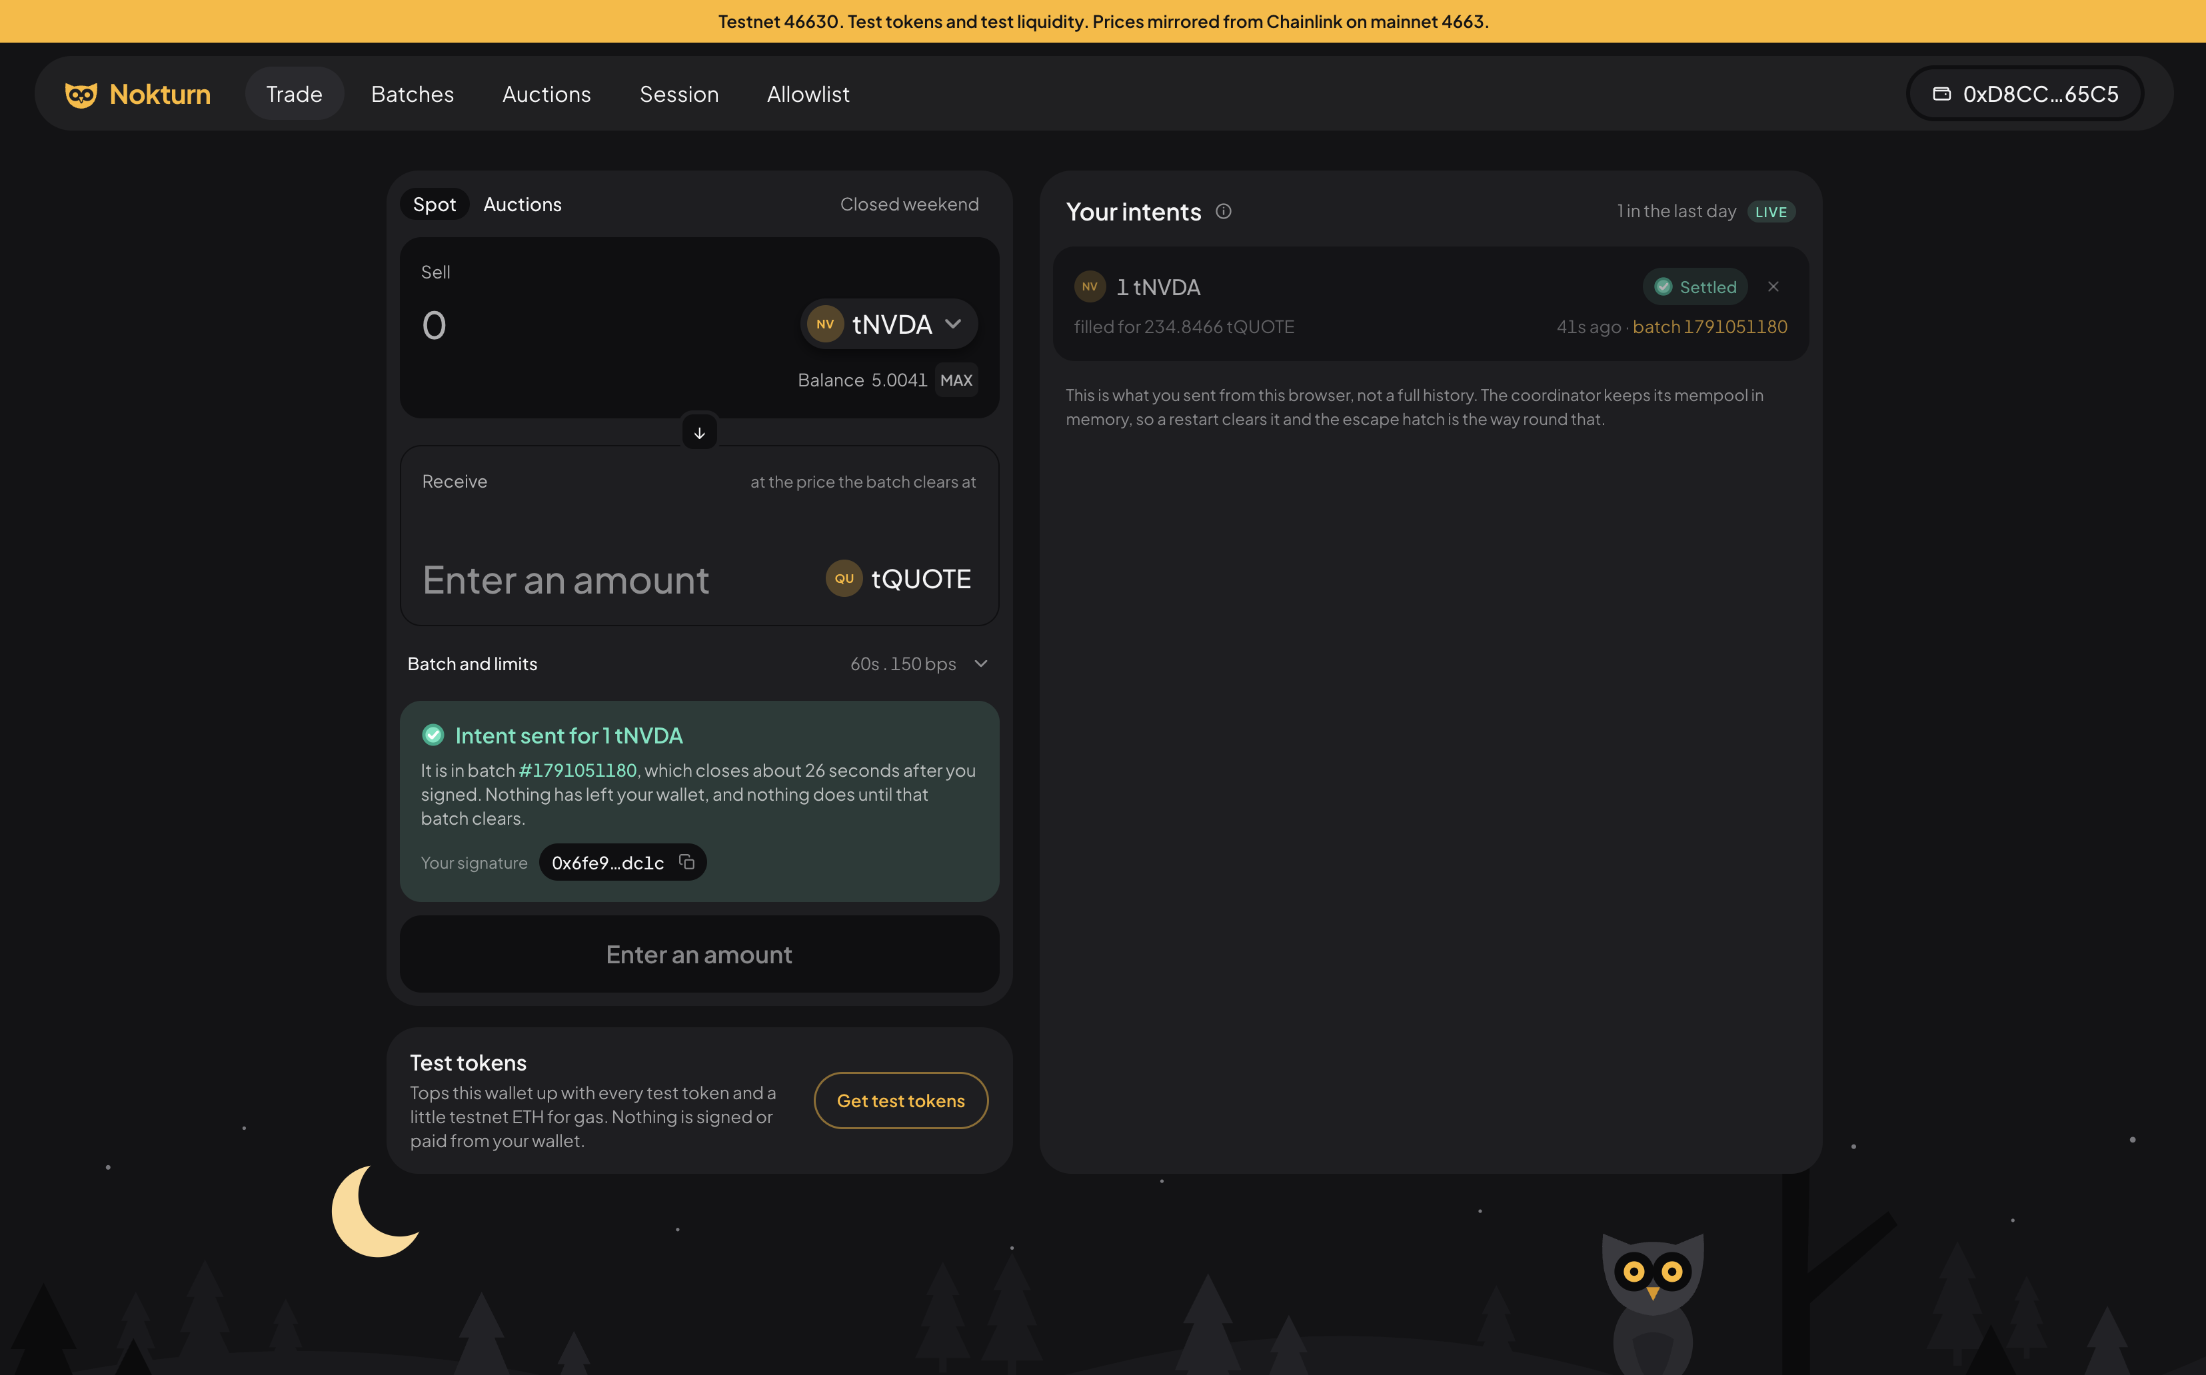Open Batches in the top navigation
The height and width of the screenshot is (1375, 2206).
[x=412, y=94]
